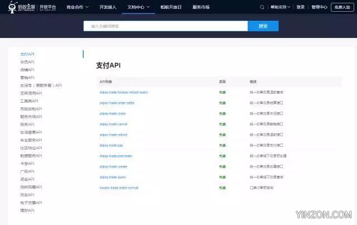Open alipay.trade.pay API link
Viewport: 357px width, 225px height.
point(111,146)
